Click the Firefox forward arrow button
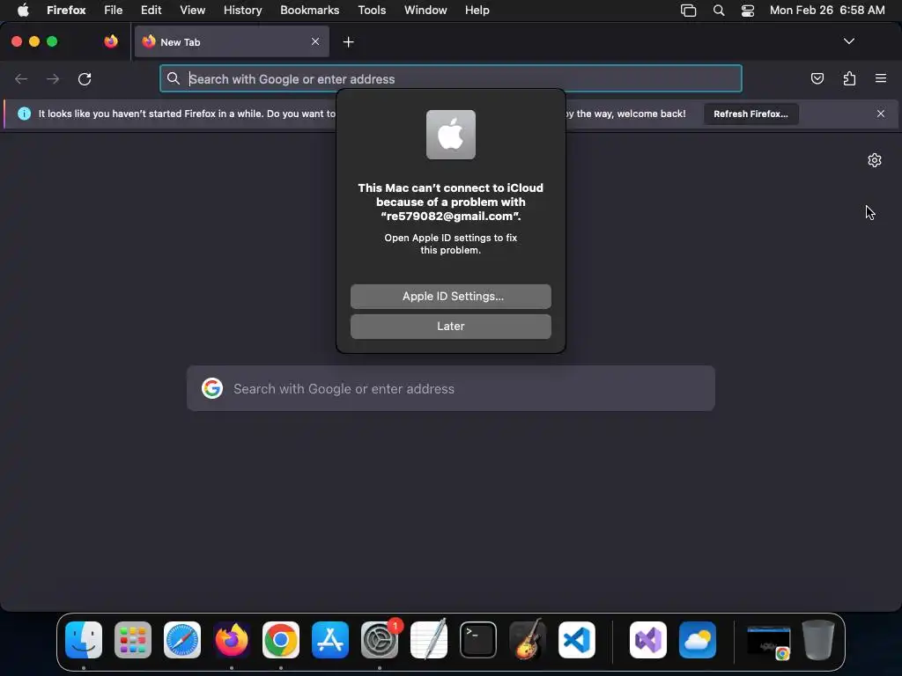902x676 pixels. (53, 78)
